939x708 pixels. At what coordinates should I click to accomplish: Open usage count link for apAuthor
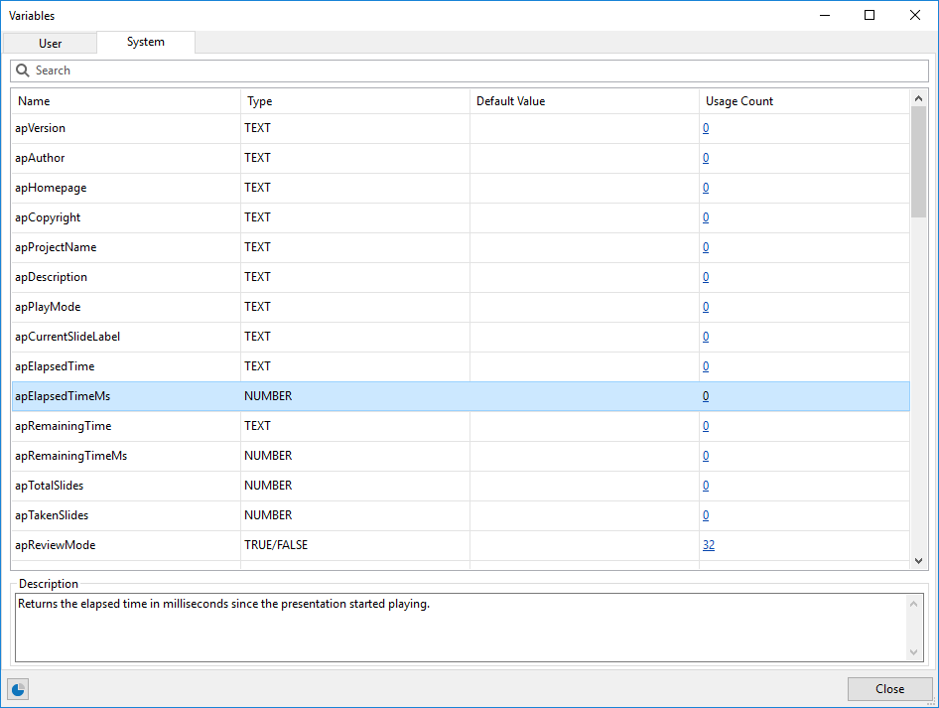pos(706,158)
